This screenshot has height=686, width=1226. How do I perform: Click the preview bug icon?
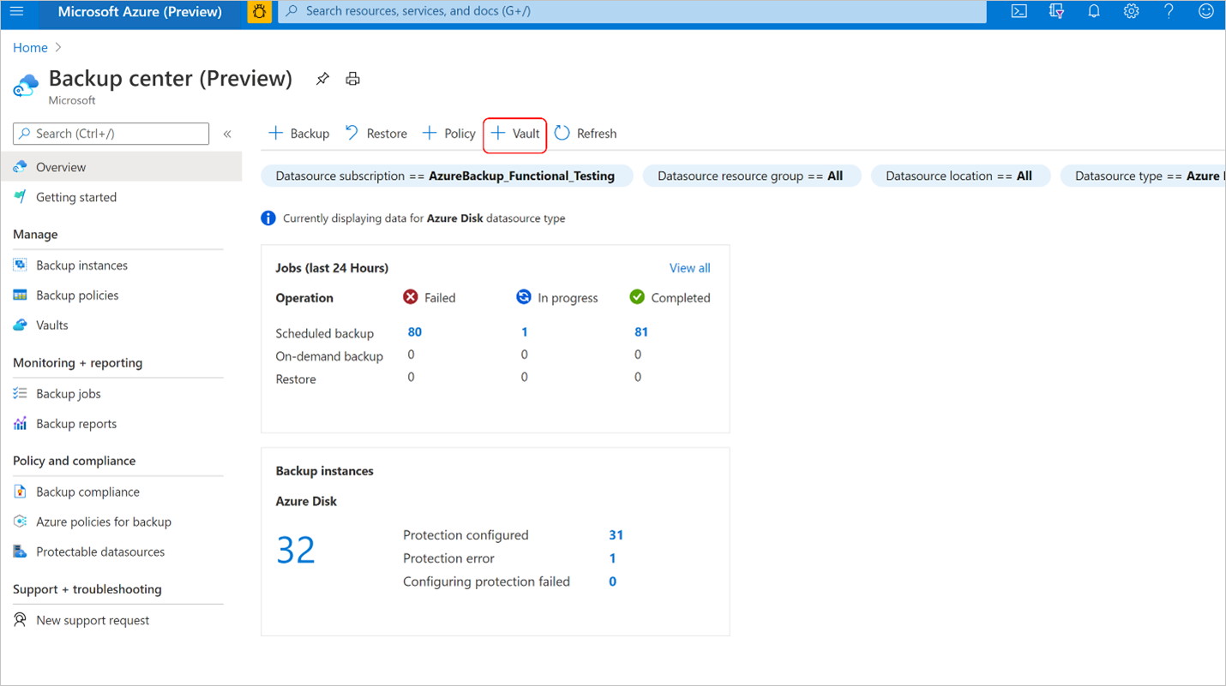(x=259, y=12)
